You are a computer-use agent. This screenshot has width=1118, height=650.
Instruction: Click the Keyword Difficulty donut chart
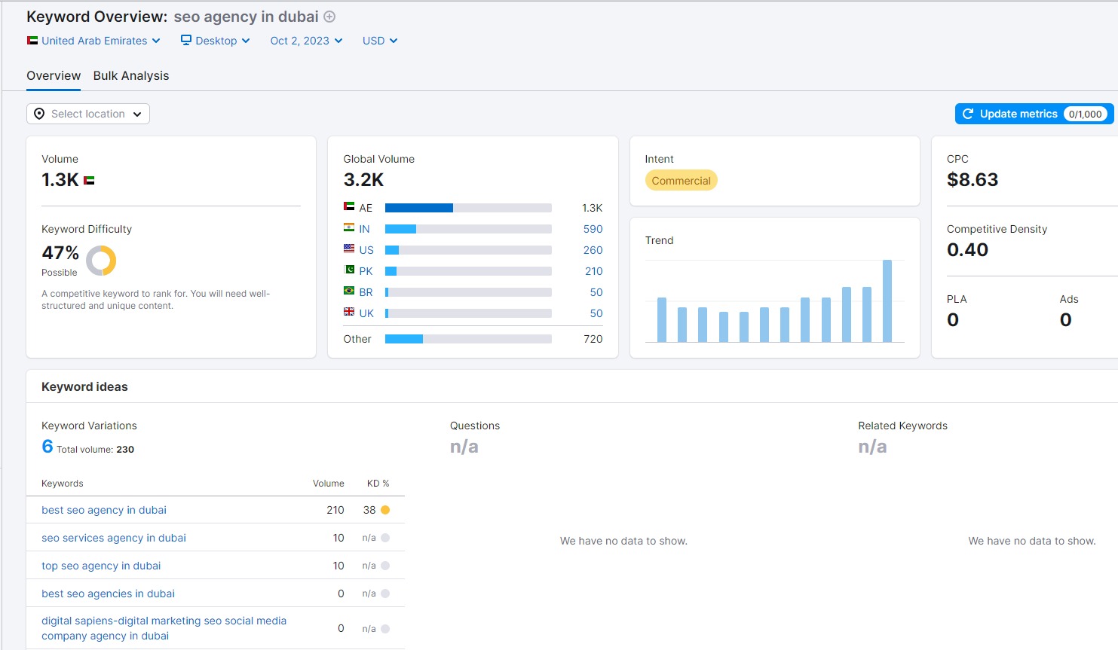click(x=101, y=261)
